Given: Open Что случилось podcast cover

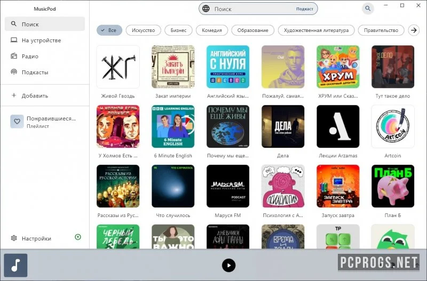Looking at the screenshot, I should (x=173, y=186).
